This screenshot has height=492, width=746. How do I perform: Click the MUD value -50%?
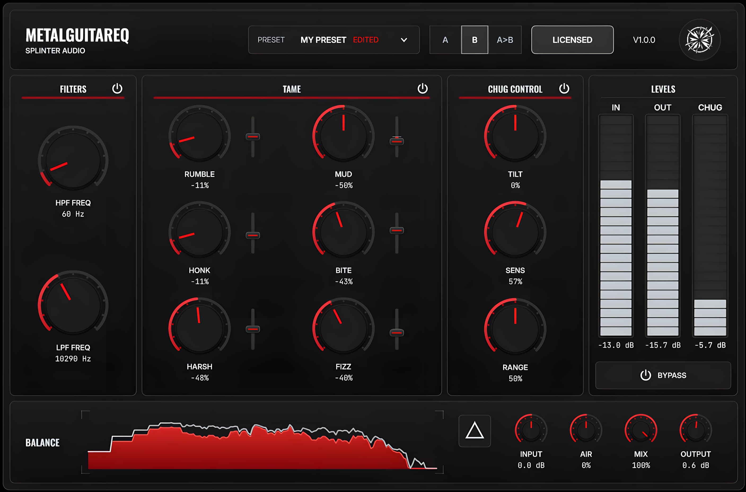click(x=344, y=186)
